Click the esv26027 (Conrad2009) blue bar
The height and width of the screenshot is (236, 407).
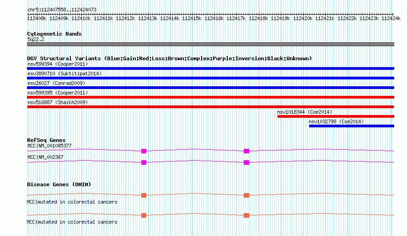coord(210,88)
